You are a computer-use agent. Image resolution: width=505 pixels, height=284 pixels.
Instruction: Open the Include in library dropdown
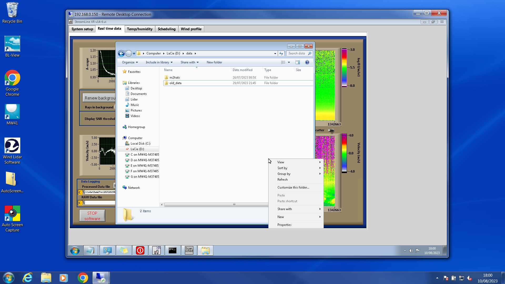(x=159, y=62)
